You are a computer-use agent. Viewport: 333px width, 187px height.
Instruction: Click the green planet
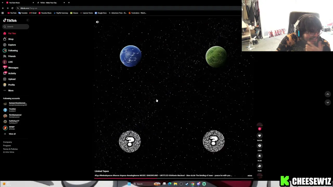click(x=216, y=56)
